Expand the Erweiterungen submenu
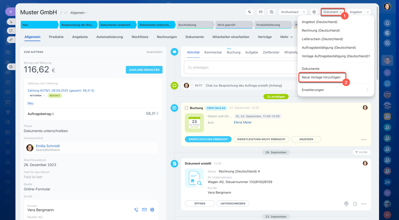The width and height of the screenshot is (399, 220). (335, 90)
